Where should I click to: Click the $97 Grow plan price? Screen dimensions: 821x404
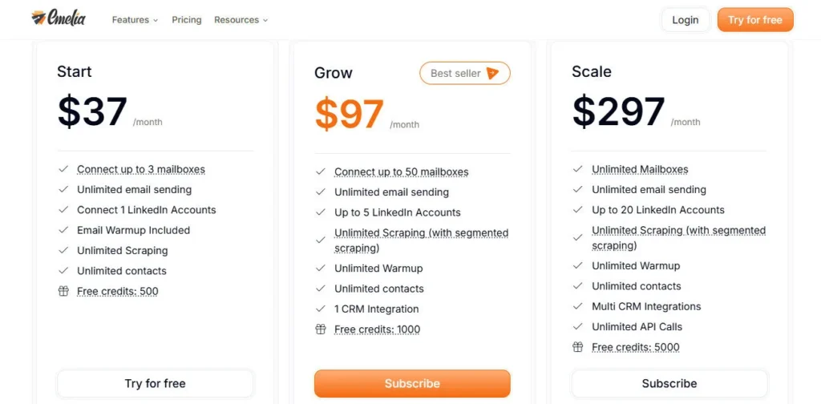pos(349,114)
